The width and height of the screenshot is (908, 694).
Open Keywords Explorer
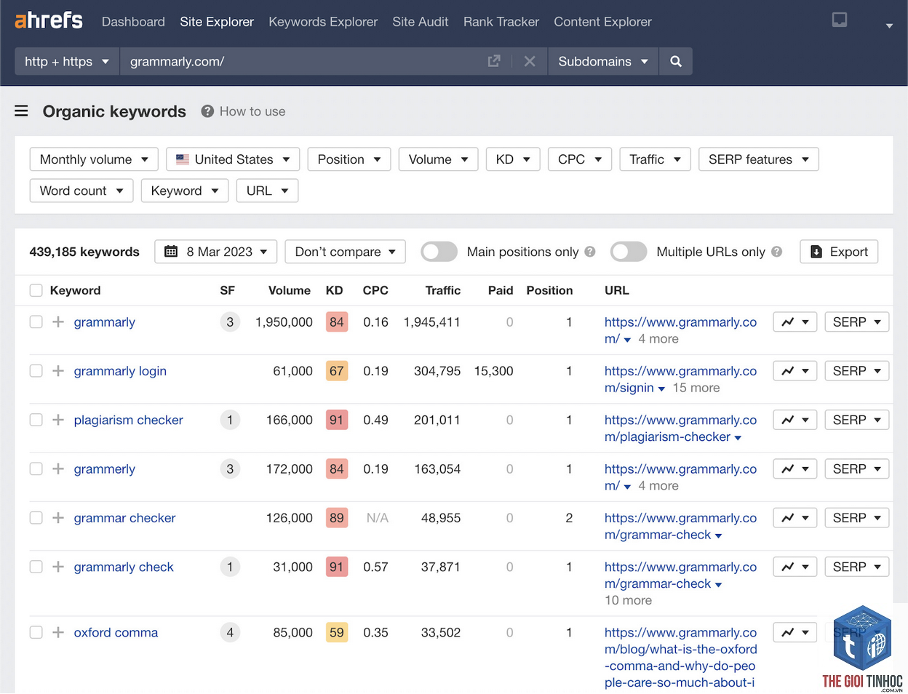(x=323, y=22)
